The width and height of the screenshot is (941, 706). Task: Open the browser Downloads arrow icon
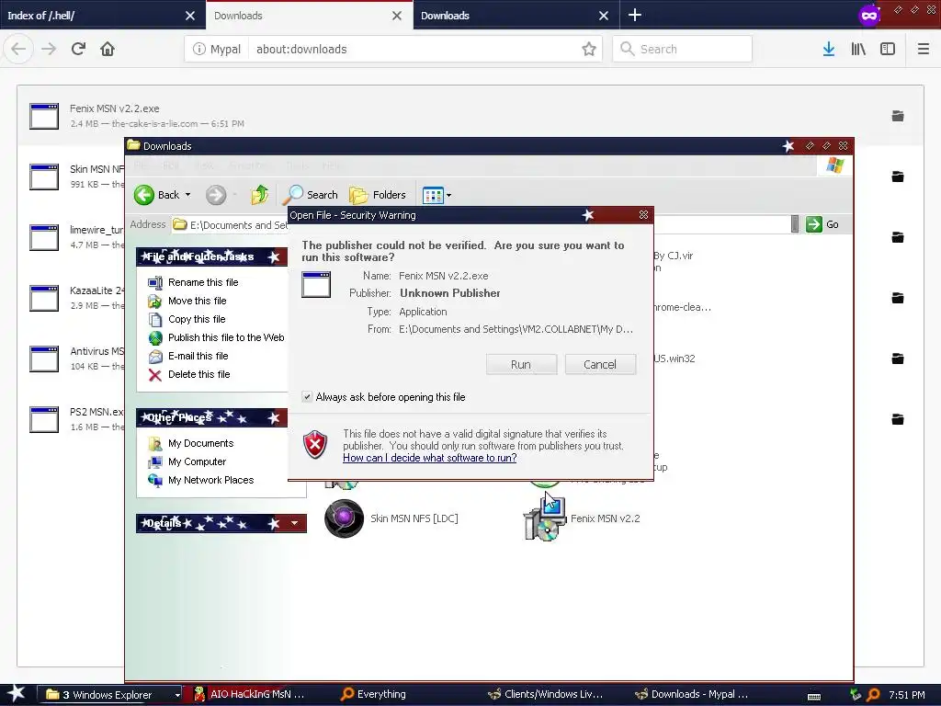pos(829,50)
